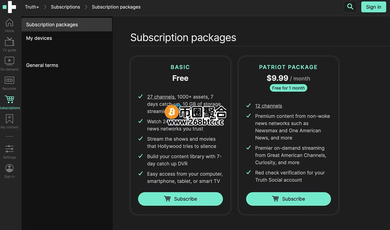Subscribe to the Basic free package
Image resolution: width=390 pixels, height=230 pixels.
click(180, 199)
